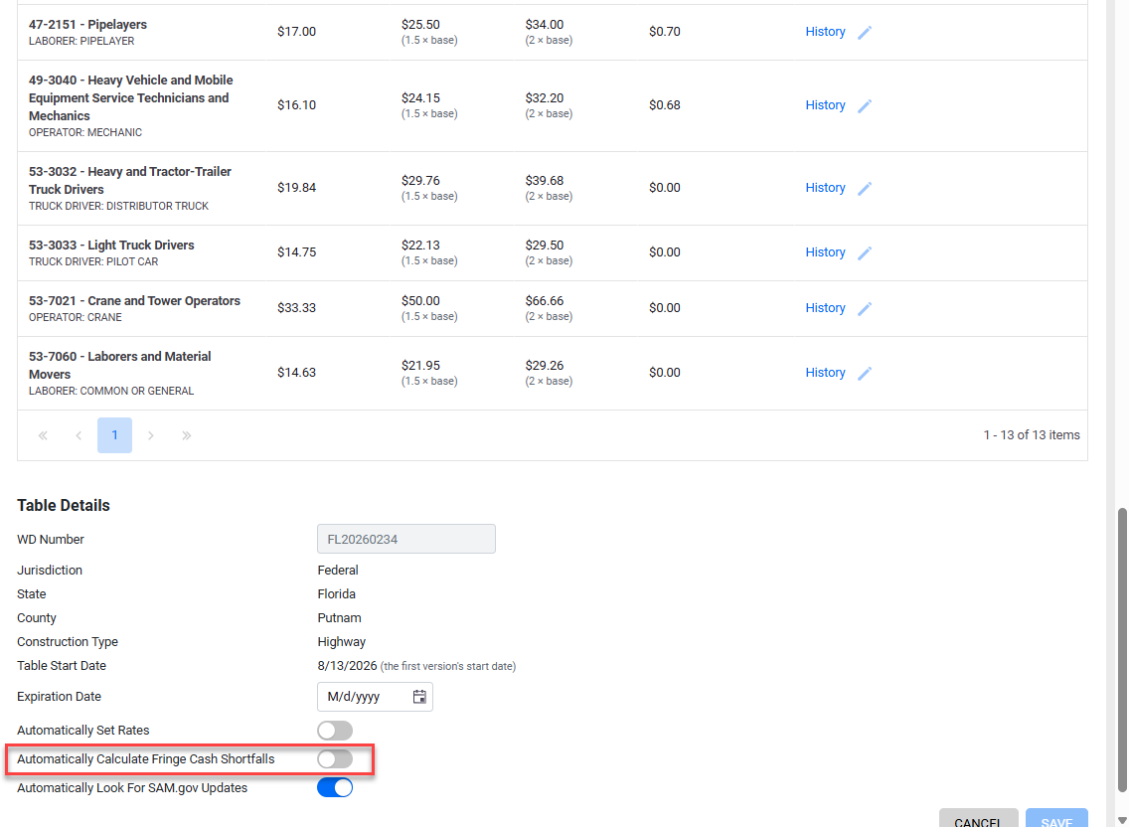Edit the Heavy Vehicle Mechanics rate row
Image resolution: width=1129 pixels, height=827 pixels.
point(865,106)
